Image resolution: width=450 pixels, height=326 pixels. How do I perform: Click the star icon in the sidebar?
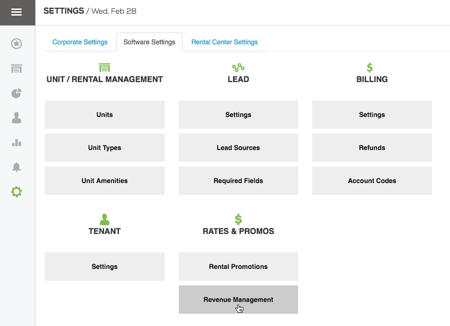[17, 43]
